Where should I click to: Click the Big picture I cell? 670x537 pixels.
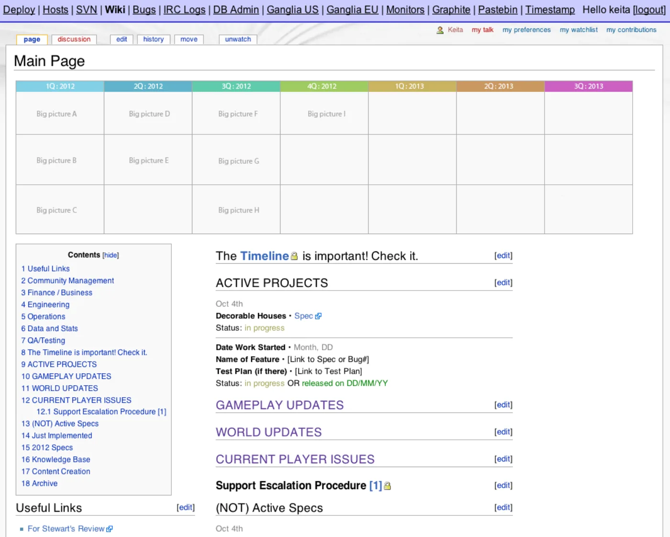324,113
